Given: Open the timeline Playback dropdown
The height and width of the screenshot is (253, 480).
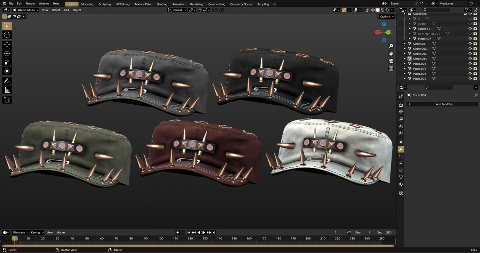Looking at the screenshot, I should (20, 232).
